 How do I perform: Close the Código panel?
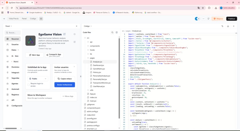tap(233, 26)
